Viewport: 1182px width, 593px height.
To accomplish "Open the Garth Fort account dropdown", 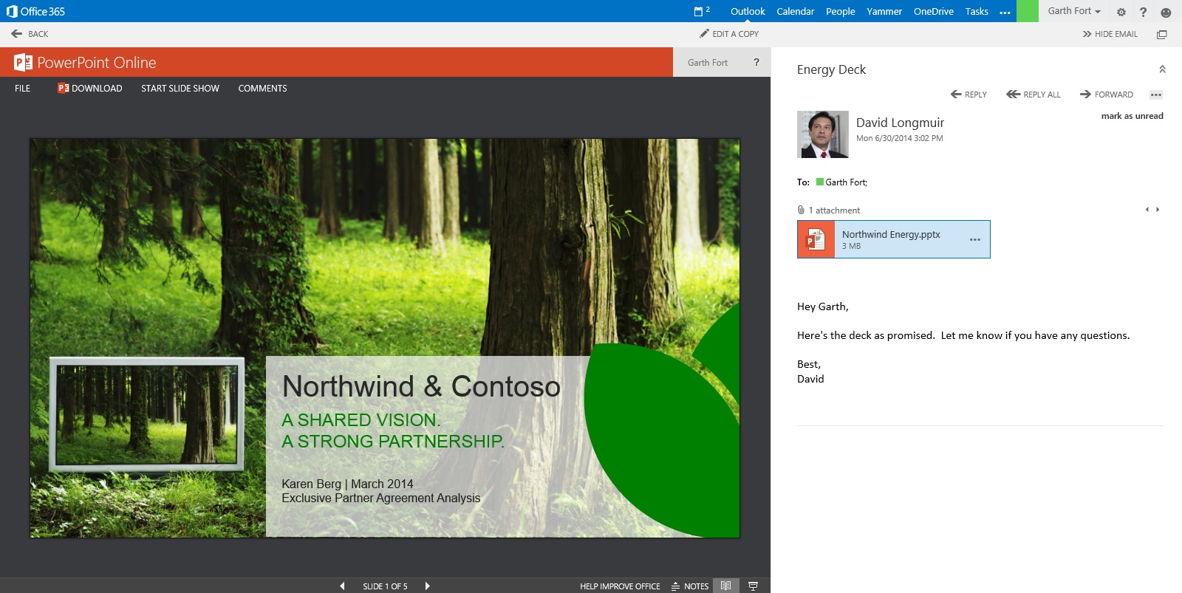I will (1074, 11).
